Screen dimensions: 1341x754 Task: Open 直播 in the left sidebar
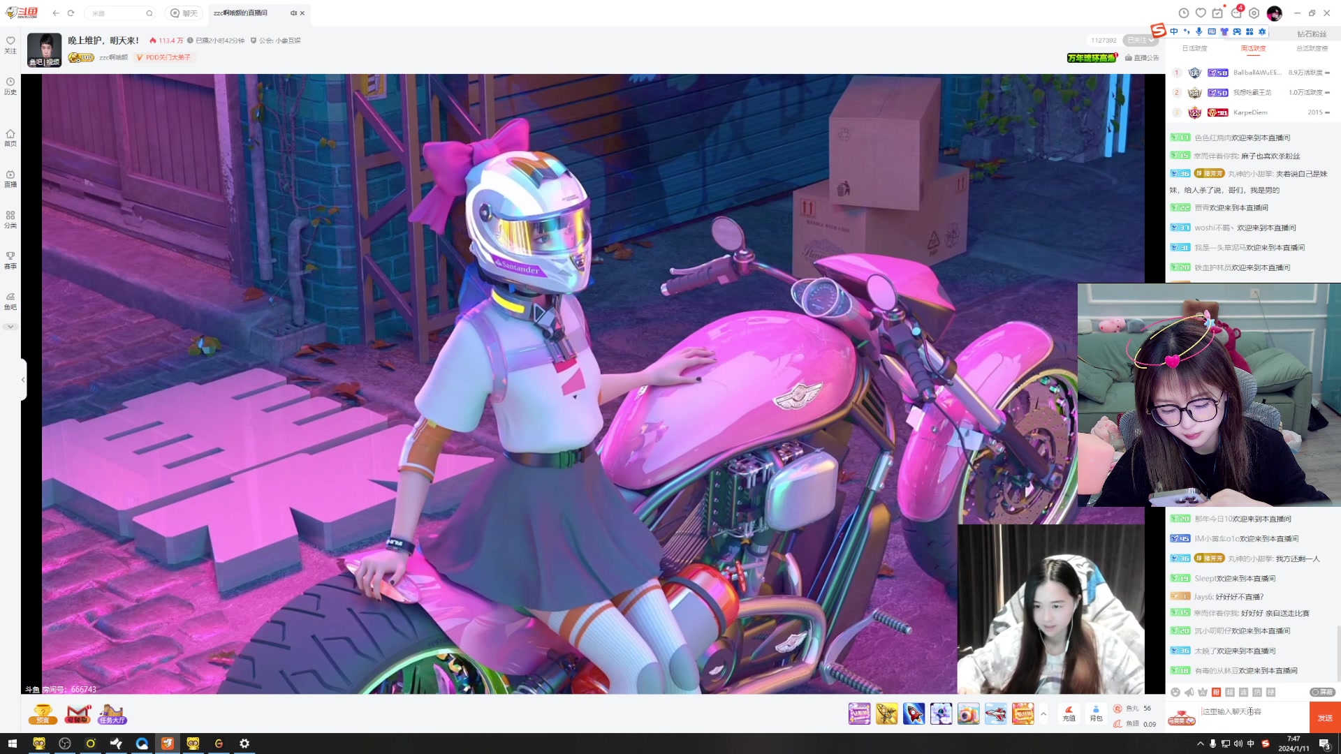coord(10,179)
